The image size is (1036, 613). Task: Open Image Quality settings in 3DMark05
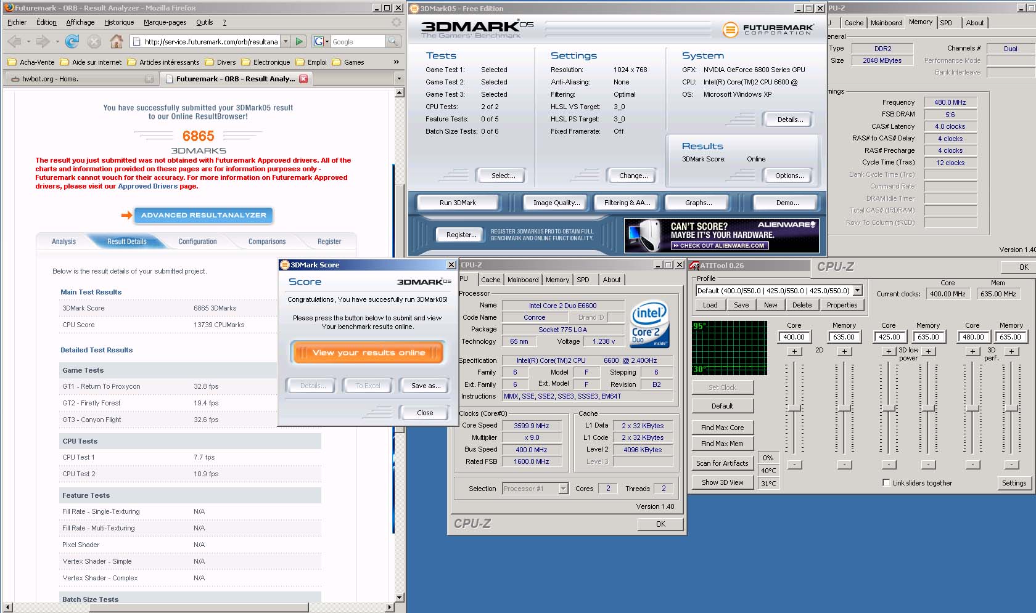[556, 203]
